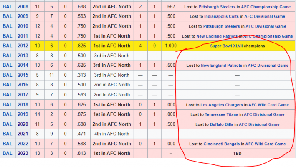Select the 1.000 playoff percentage cell

click(171, 46)
